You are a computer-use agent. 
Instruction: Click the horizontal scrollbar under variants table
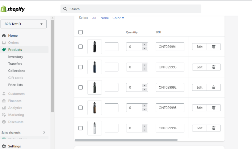(x=126, y=140)
